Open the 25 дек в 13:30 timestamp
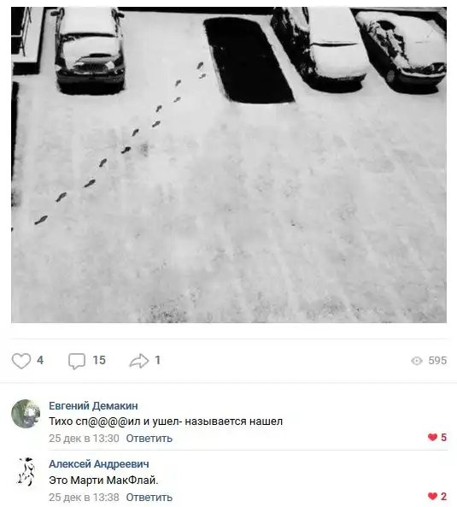Screen dimensions: 457x507 pyautogui.click(x=84, y=438)
